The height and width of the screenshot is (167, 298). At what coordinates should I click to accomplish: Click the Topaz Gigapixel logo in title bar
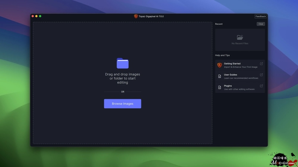coord(136,16)
